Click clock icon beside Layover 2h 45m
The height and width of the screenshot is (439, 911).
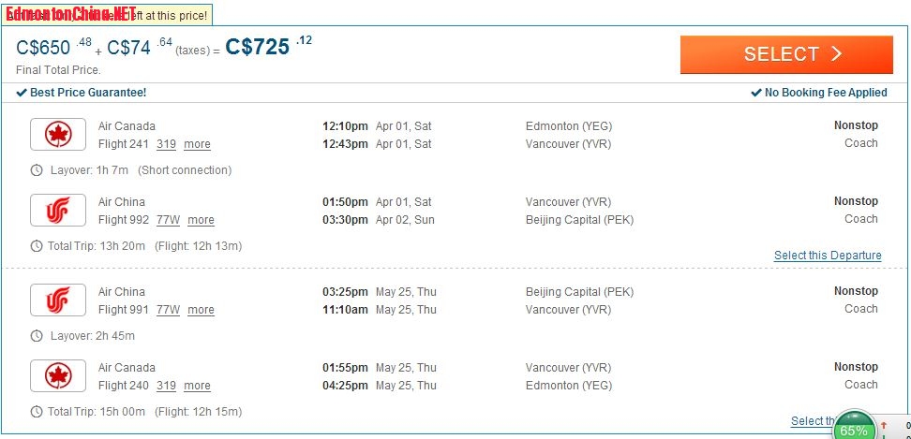[x=37, y=336]
